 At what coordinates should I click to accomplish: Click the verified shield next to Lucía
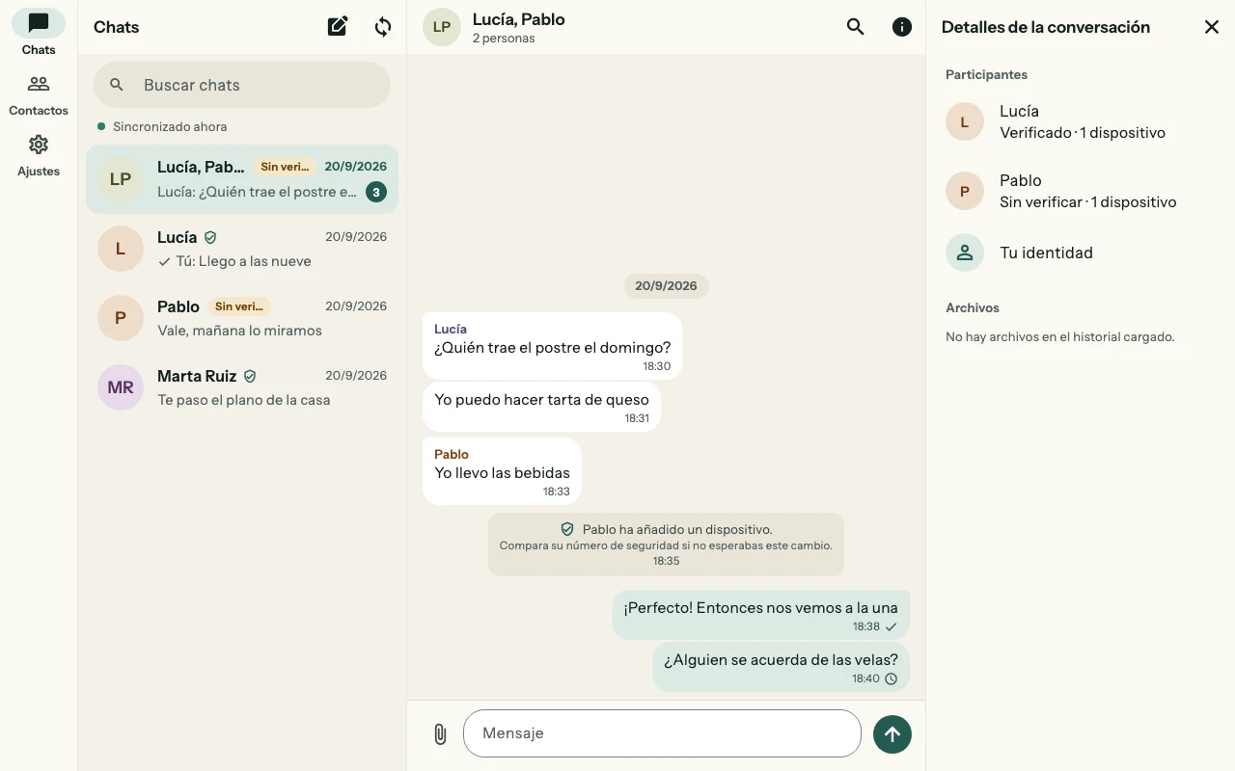(210, 237)
